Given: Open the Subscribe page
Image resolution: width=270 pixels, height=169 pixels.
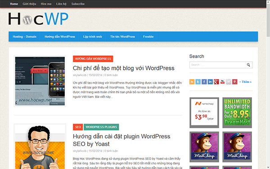Looking at the screenshot, I should [x=78, y=4].
